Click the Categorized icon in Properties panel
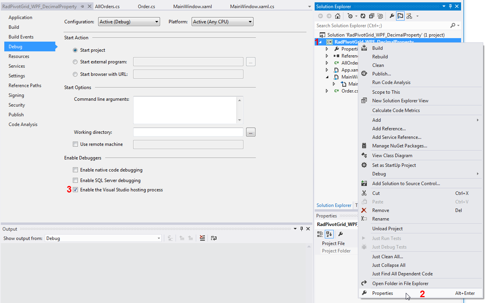 tap(320, 234)
